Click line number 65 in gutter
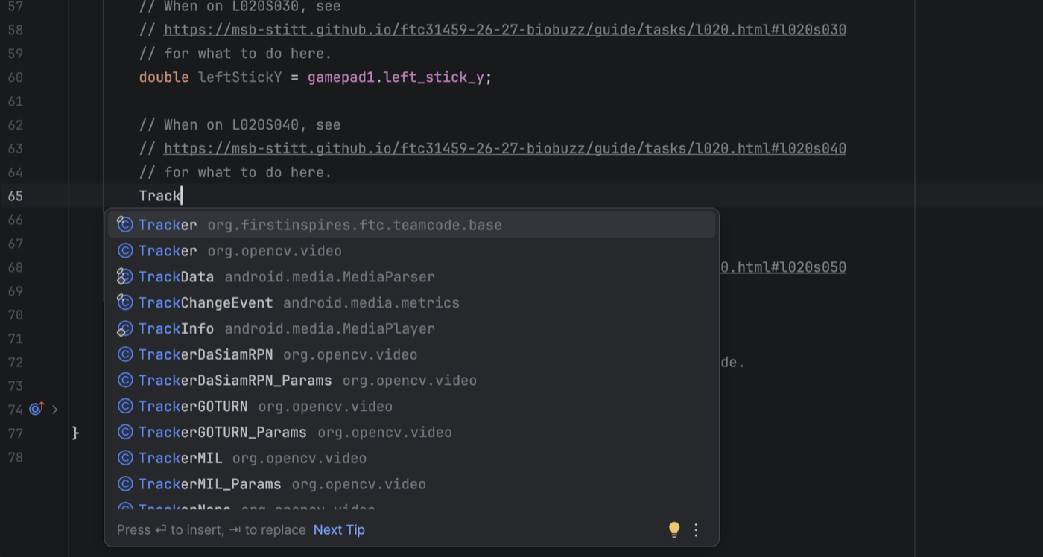This screenshot has width=1043, height=557. [x=16, y=196]
